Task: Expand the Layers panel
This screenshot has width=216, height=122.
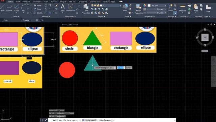Action: click(x=101, y=17)
